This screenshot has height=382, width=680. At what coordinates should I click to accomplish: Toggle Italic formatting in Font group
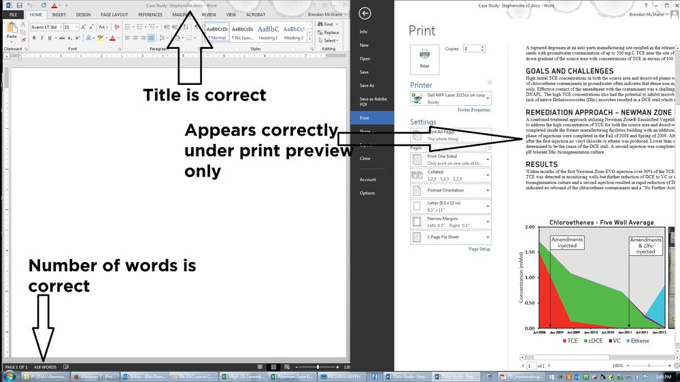tap(42, 38)
